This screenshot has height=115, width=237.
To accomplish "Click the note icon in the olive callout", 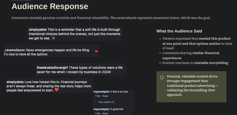I will pyautogui.click(x=162, y=77).
